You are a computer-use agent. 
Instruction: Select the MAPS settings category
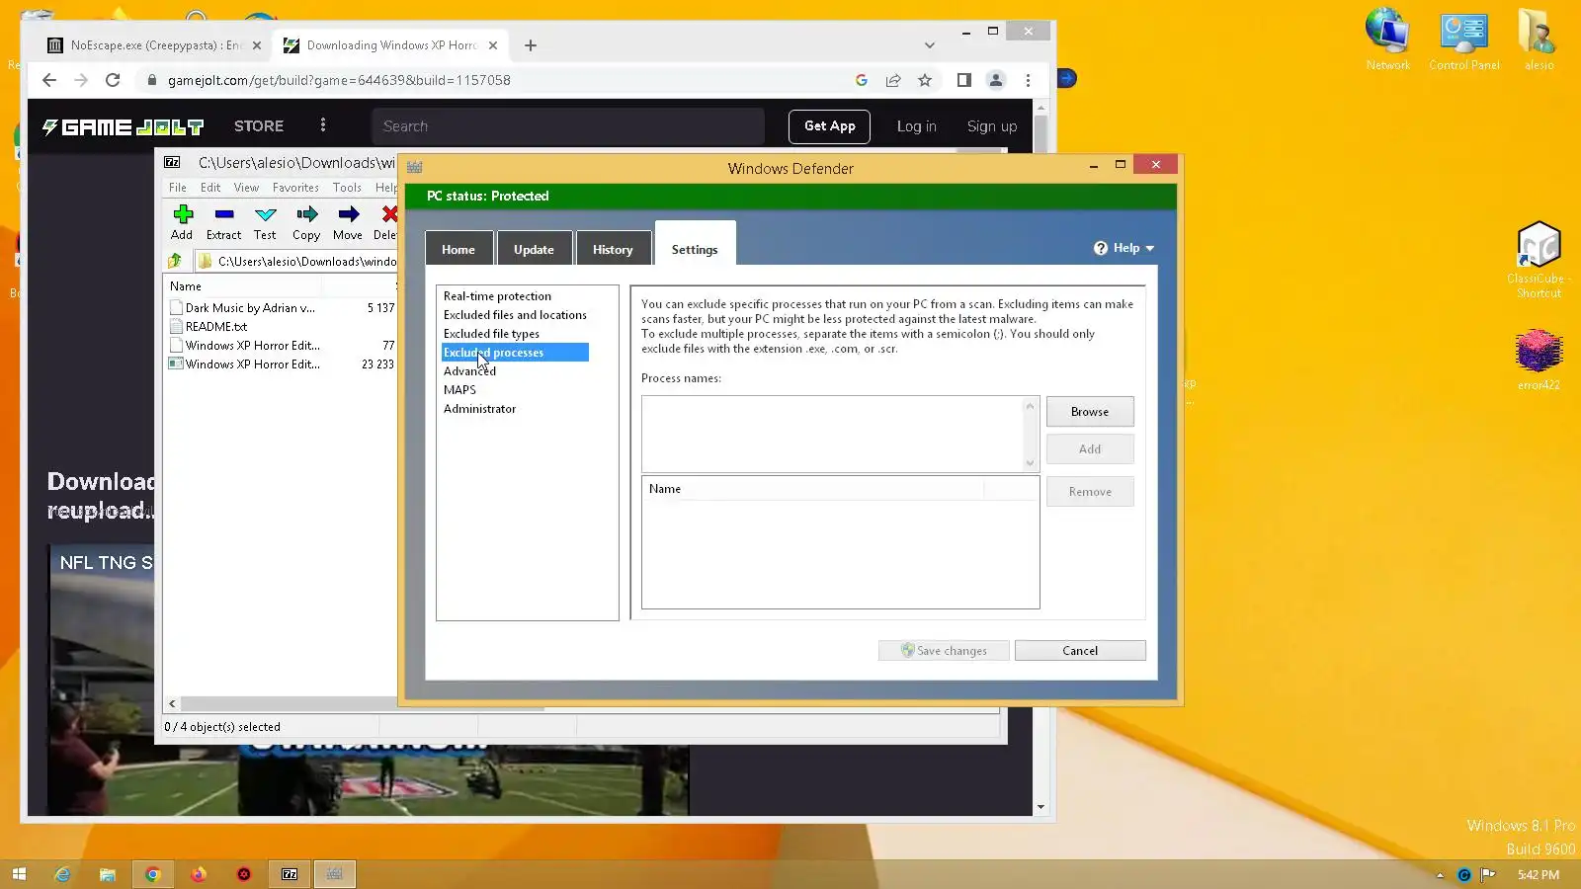click(459, 390)
